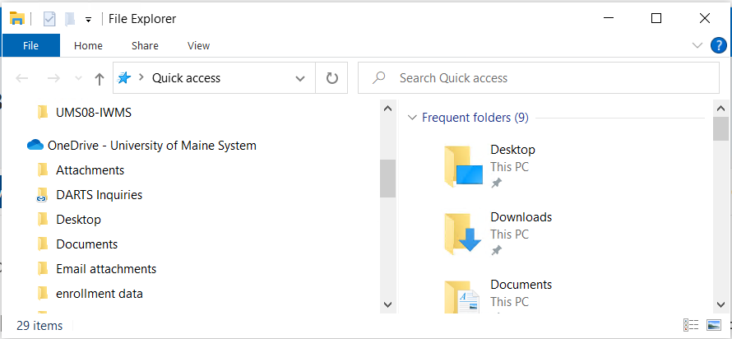Open the Recent locations dropdown arrow
Screen dimensions: 732x339
78,78
